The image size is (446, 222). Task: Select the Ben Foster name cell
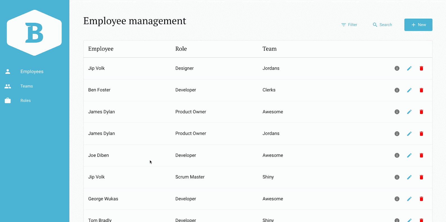(99, 90)
